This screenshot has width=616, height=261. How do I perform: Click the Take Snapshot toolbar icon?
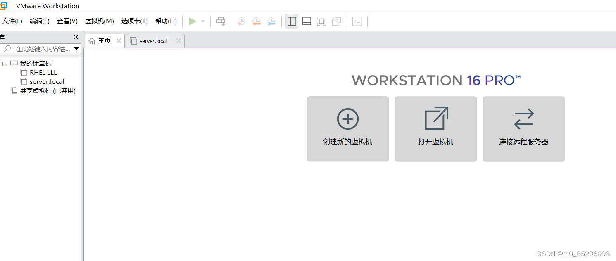(241, 21)
